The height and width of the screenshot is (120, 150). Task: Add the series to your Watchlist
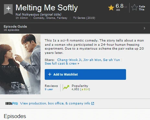click(x=85, y=74)
